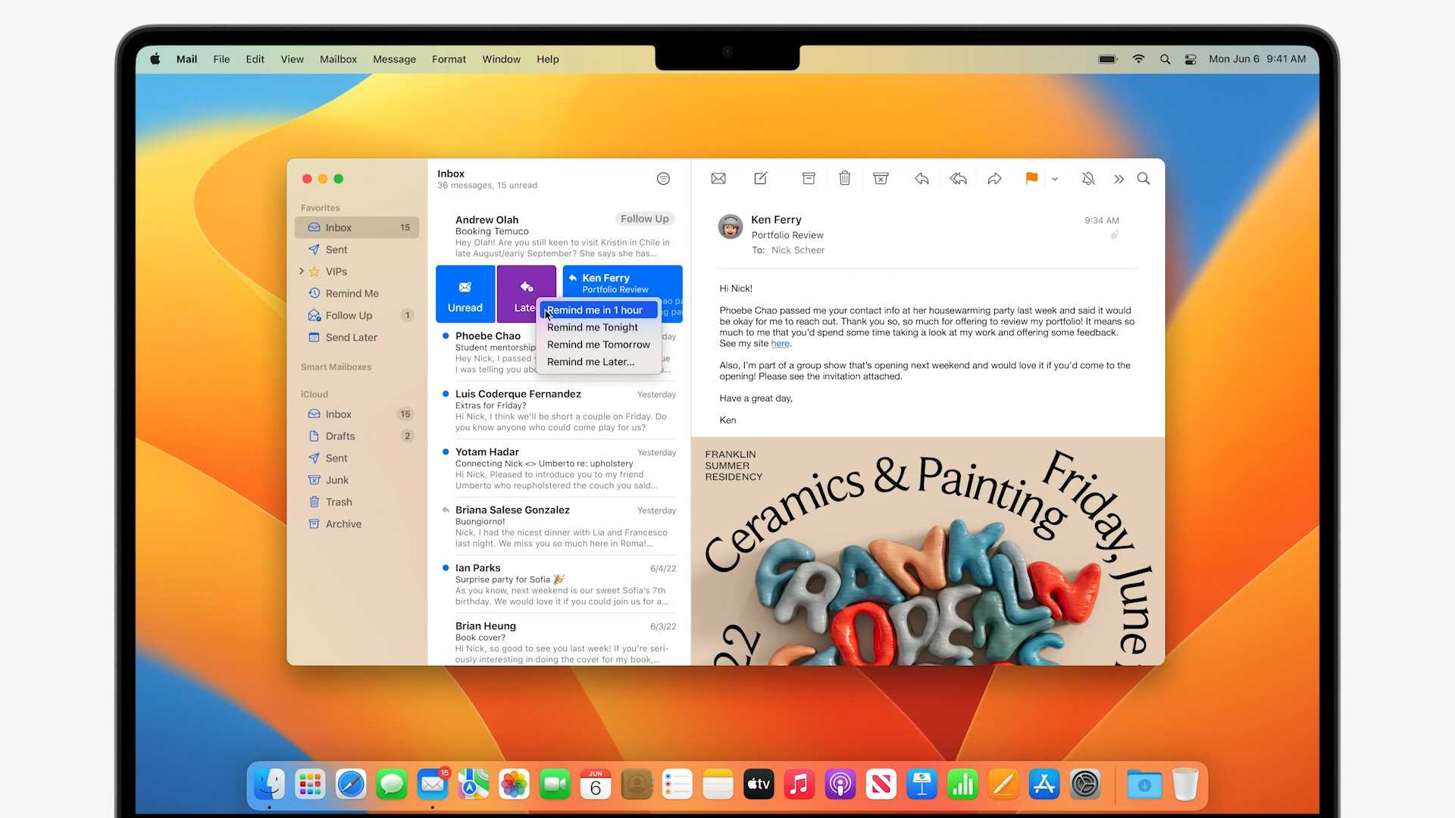Viewport: 1455px width, 818px height.
Task: Toggle Unread status via the blue swipe action
Action: (465, 294)
